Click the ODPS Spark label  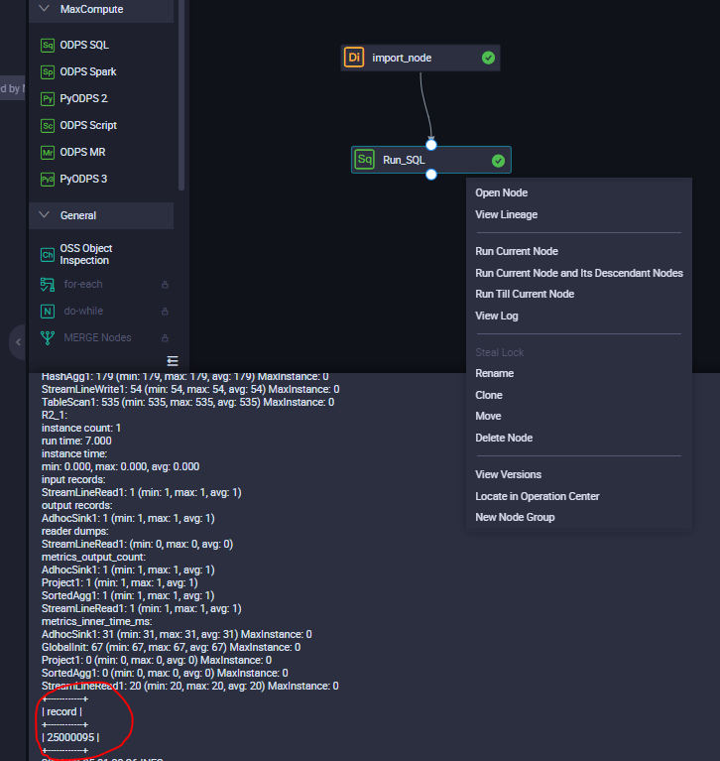(x=88, y=71)
